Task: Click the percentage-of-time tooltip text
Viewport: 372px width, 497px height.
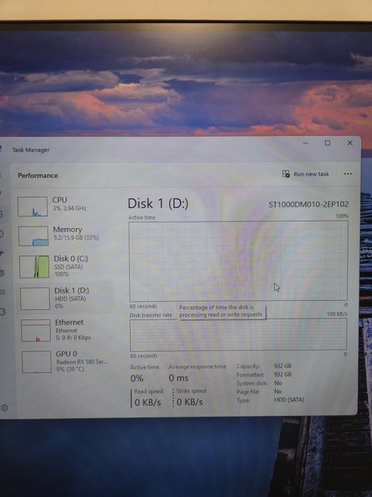Action: (221, 311)
